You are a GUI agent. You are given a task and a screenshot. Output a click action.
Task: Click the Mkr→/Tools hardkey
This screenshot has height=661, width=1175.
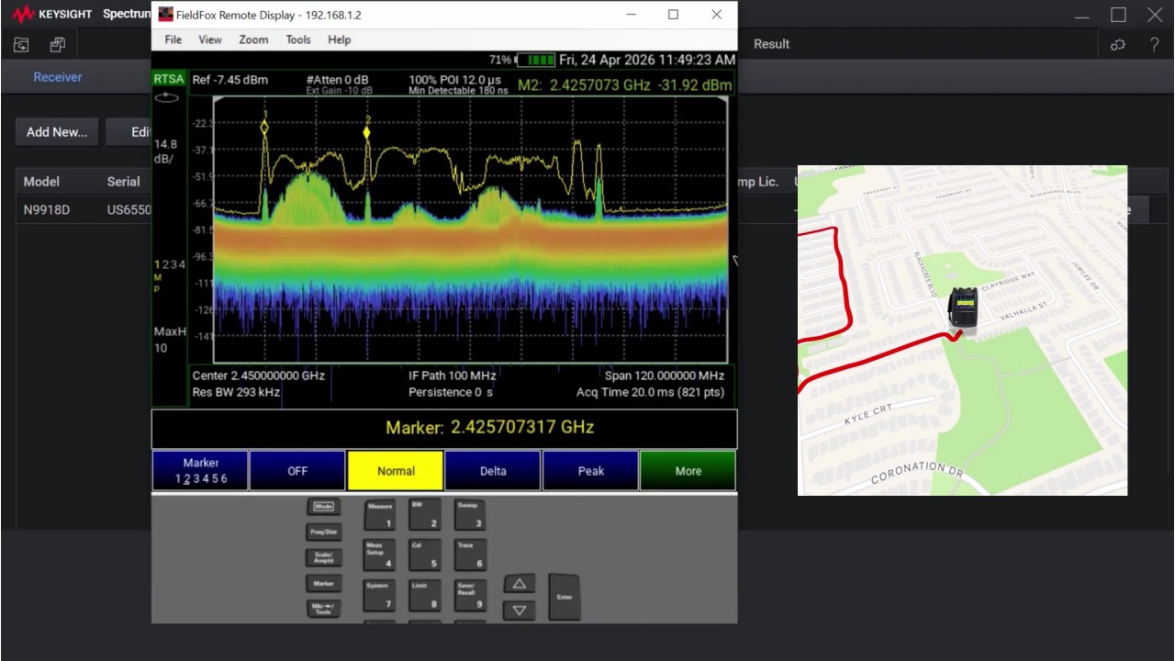(323, 609)
